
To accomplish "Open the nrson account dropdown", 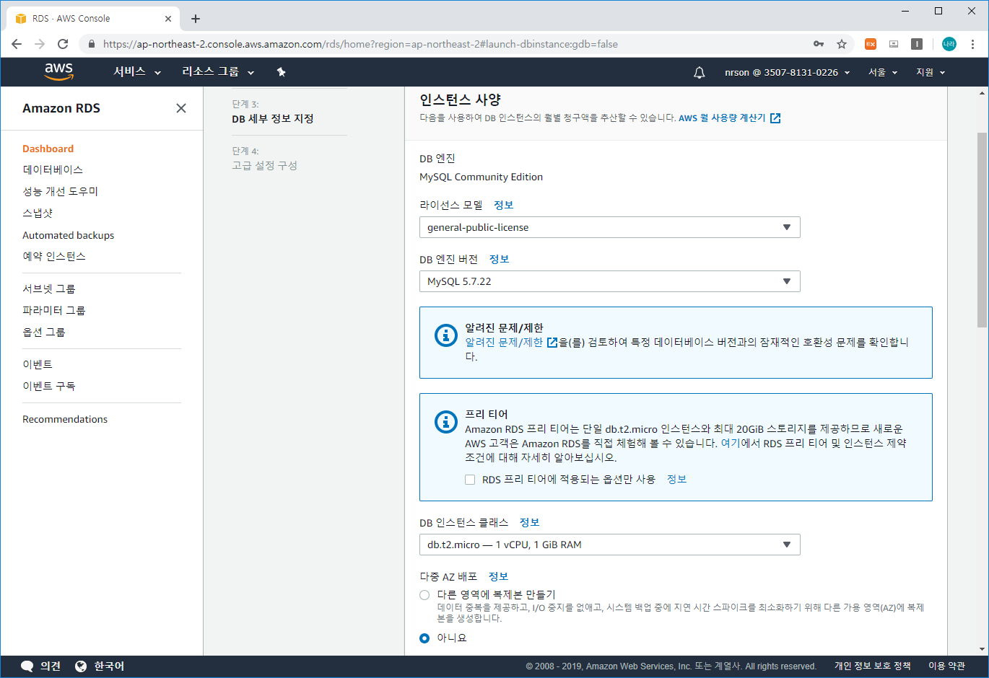I will pos(788,72).
